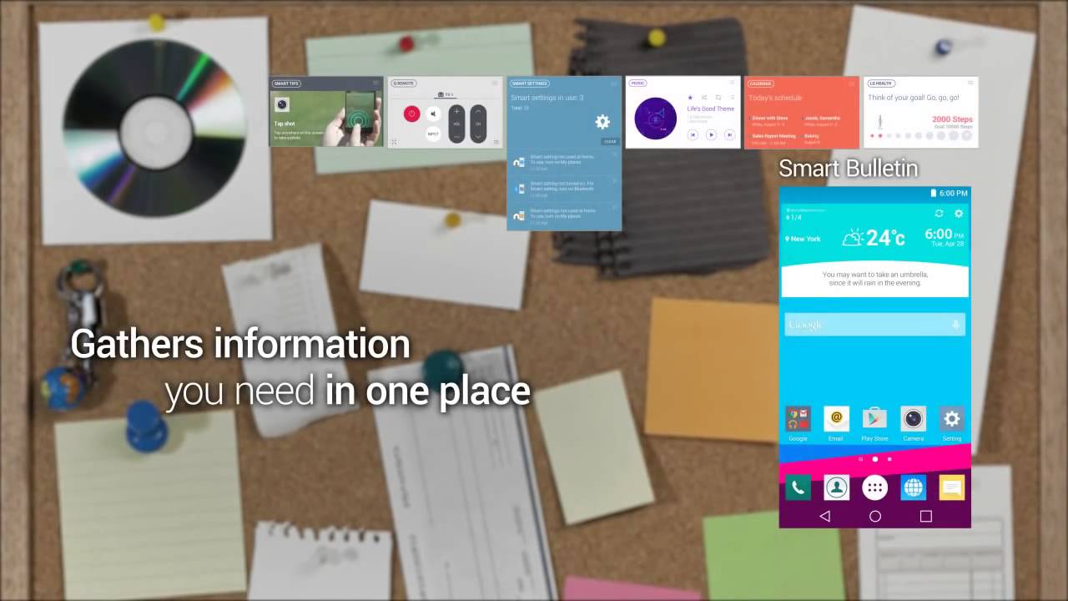
Task: Skip to next track on Music card
Action: pos(729,134)
